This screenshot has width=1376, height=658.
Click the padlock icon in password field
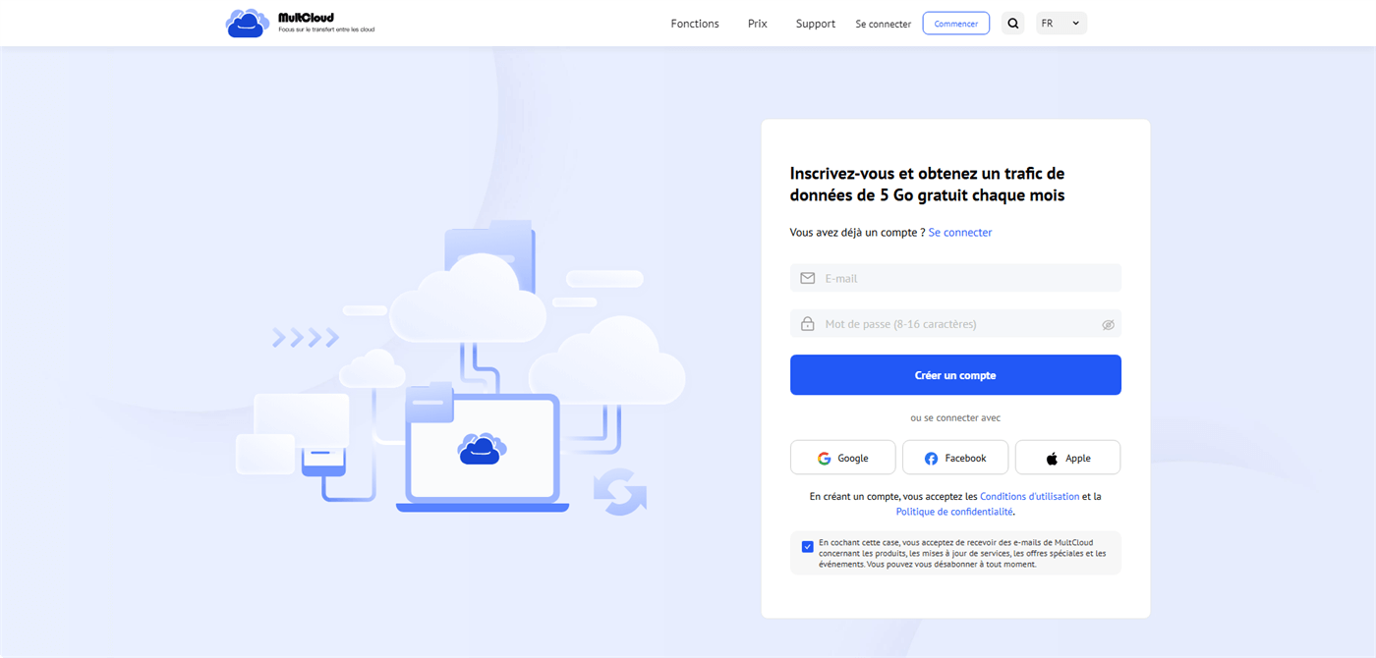pos(808,324)
